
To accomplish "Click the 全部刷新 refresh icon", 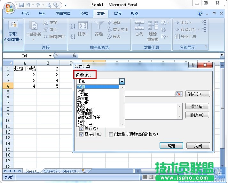I will [33, 26].
